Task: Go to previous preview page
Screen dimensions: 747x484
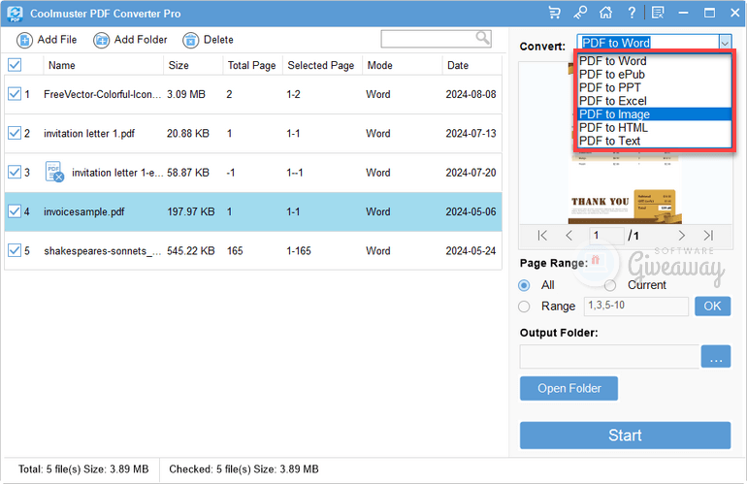Action: (568, 236)
